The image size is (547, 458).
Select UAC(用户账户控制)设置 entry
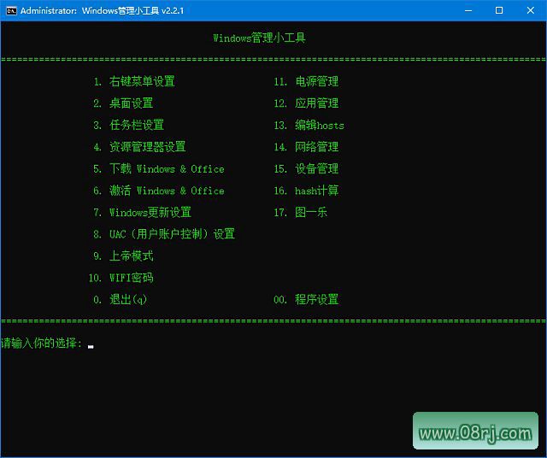tap(171, 234)
